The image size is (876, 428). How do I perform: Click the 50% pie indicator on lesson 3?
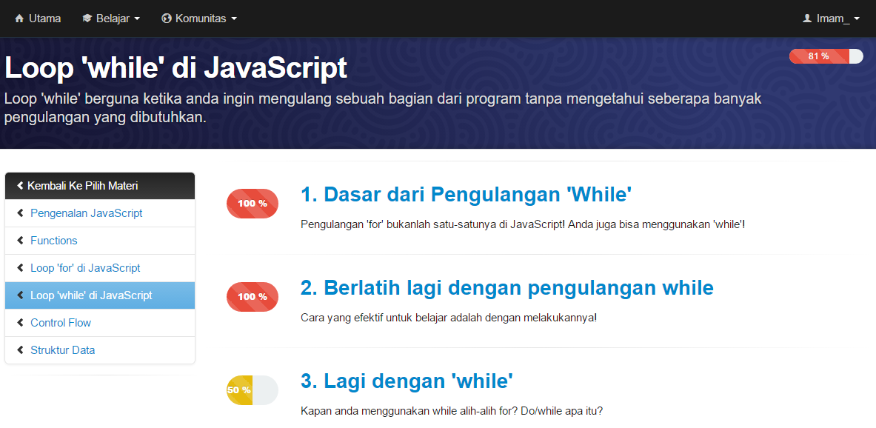point(252,389)
